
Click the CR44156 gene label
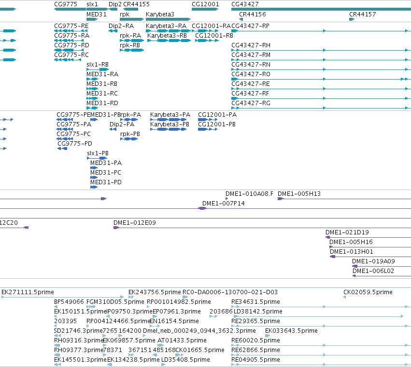point(253,14)
